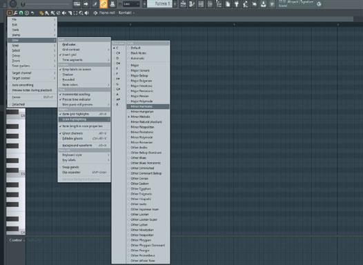
Task: Select the Other Diminished scale
Action: point(148,168)
